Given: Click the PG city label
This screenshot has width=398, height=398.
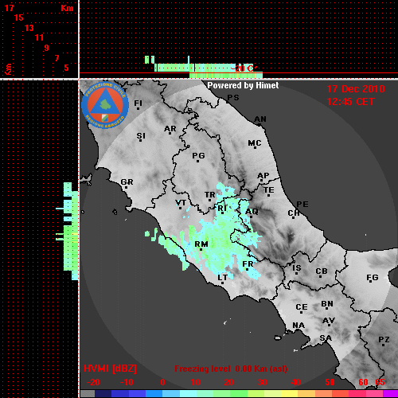Looking at the screenshot, I should point(198,155).
